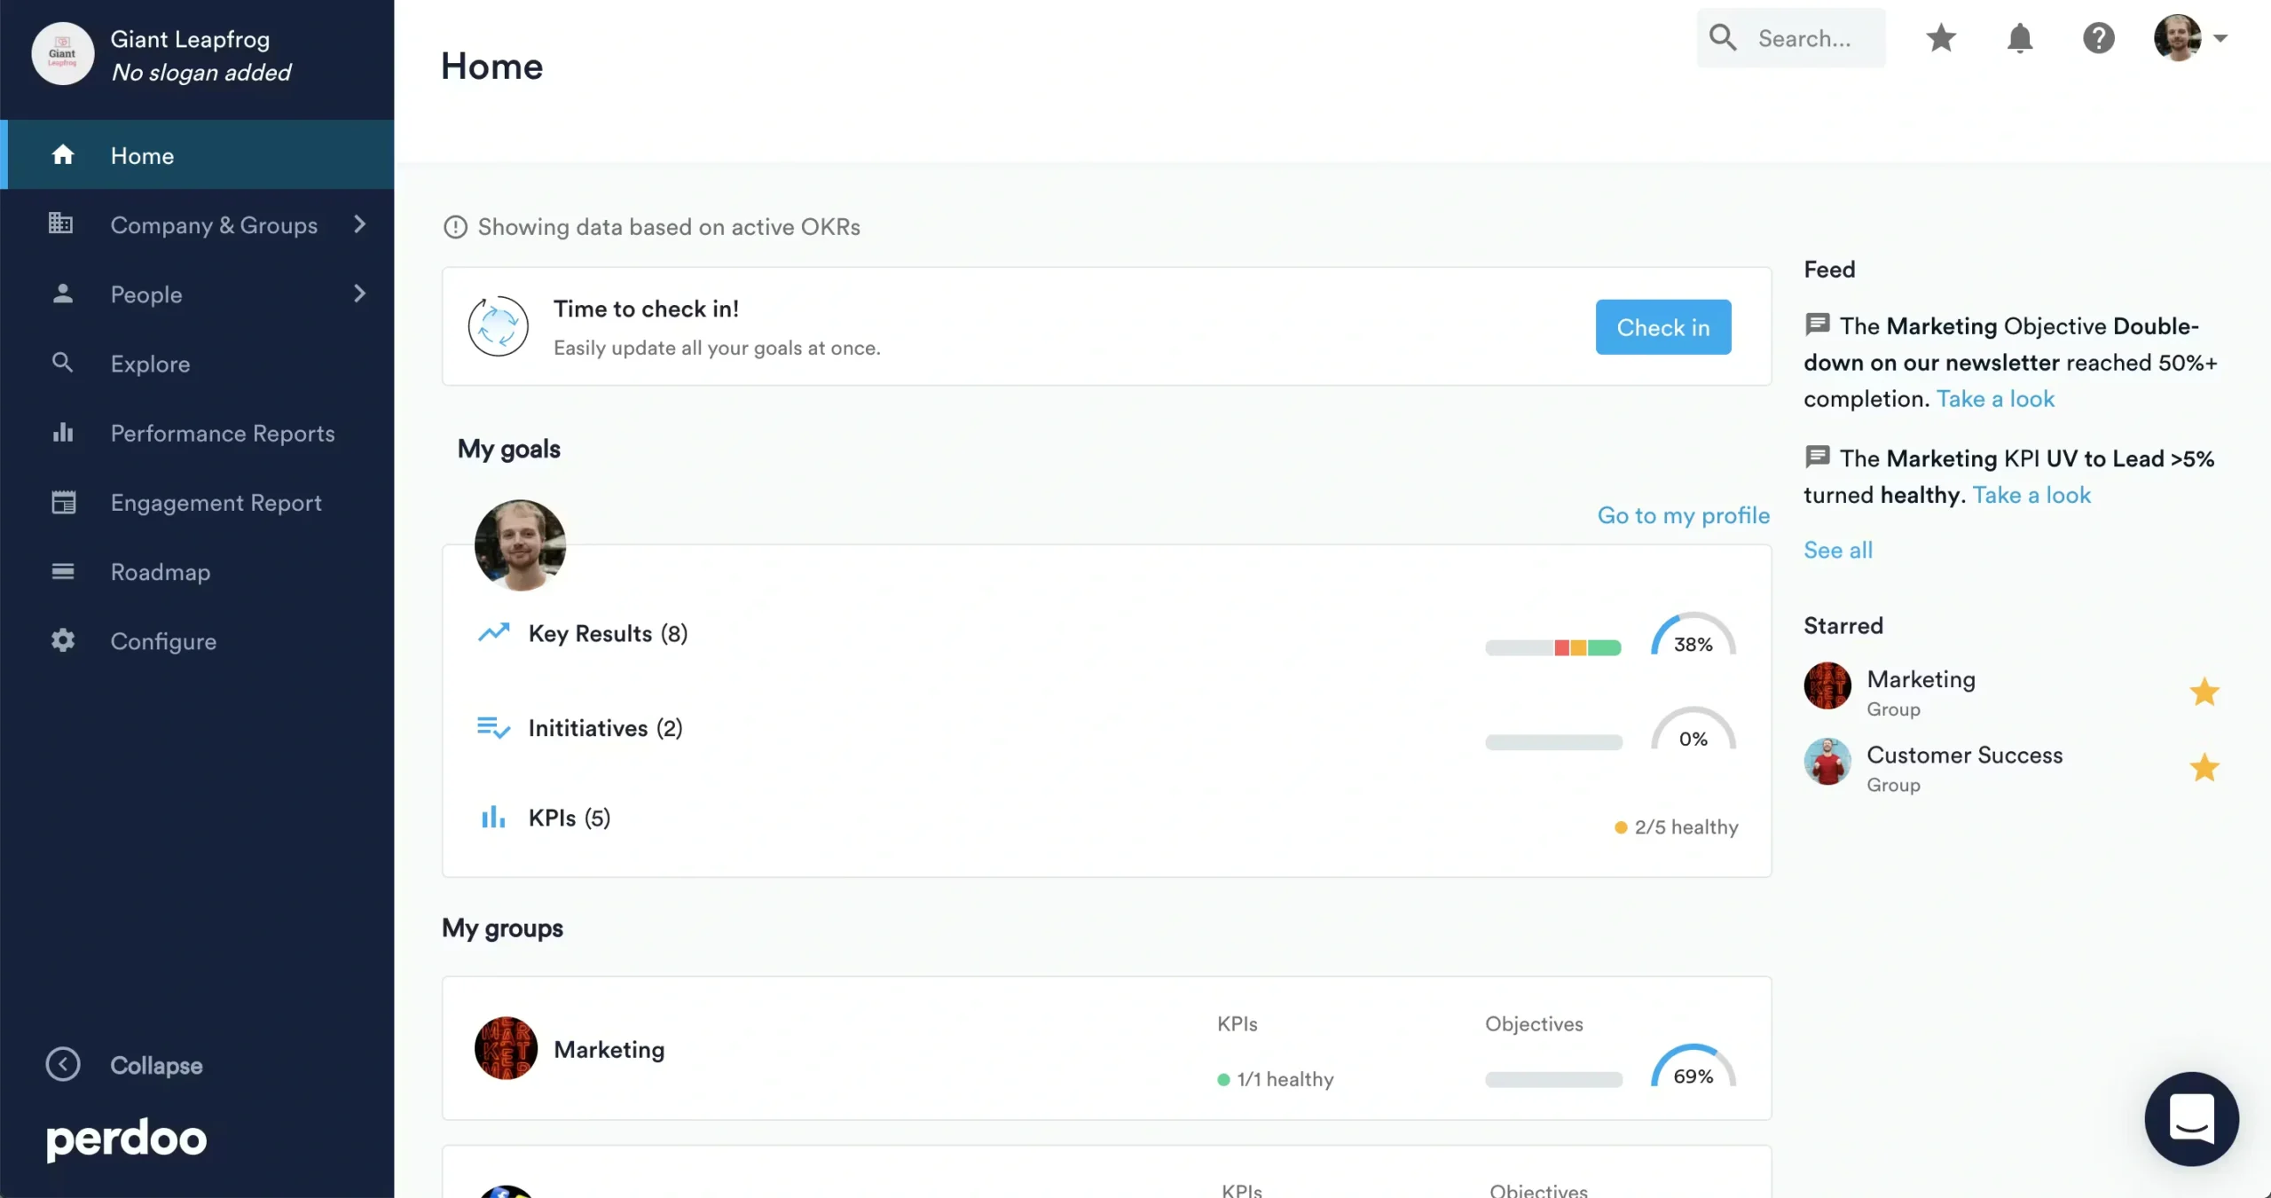Open Explore from the sidebar
Viewport: 2271px width, 1198px height.
(150, 364)
